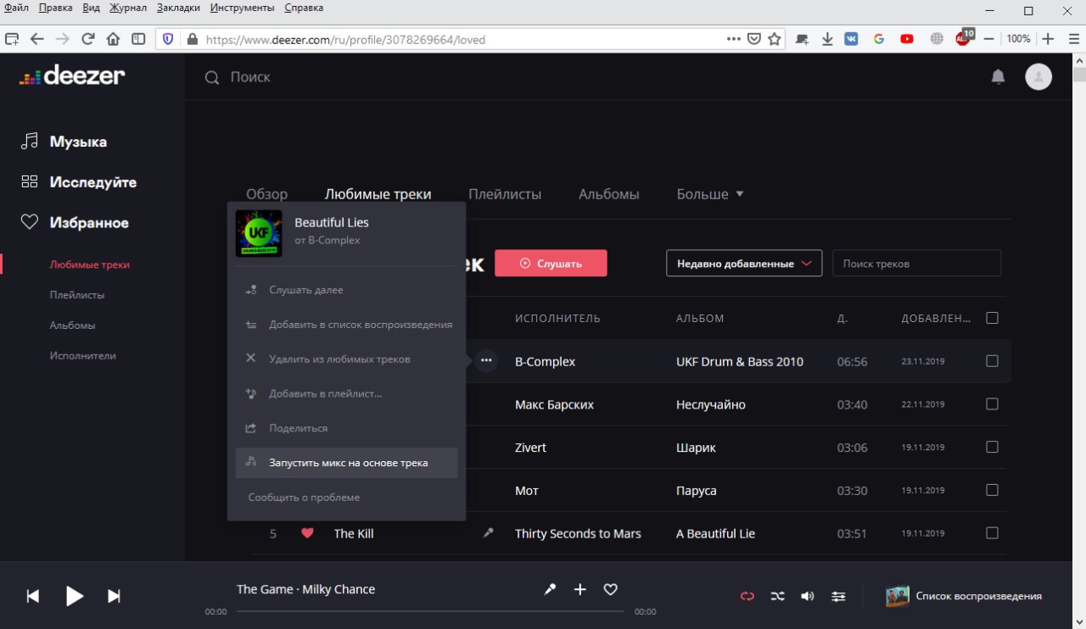
Task: Open Исполнители in the sidebar
Action: point(83,356)
